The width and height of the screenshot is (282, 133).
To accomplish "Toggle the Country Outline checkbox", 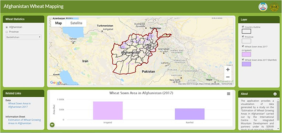I will pyautogui.click(x=243, y=27).
